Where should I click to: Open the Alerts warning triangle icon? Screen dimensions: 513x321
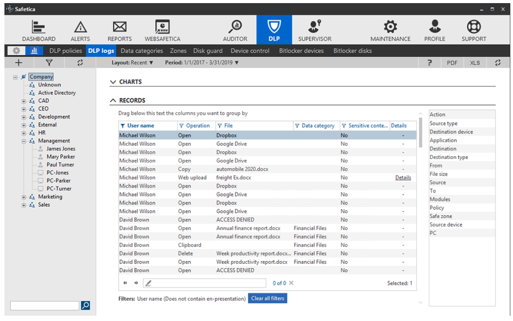[80, 27]
